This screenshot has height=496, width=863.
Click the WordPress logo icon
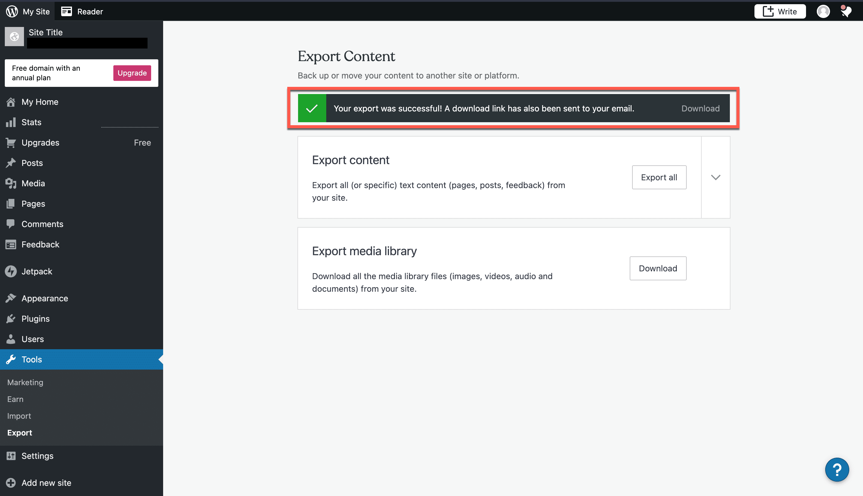[12, 11]
